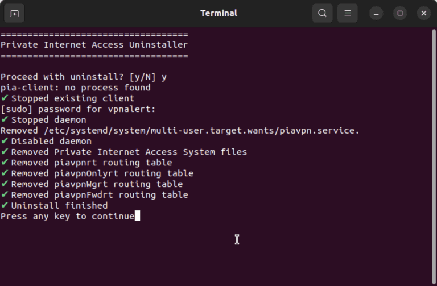Click the search icon in header bar
Viewport: 437px width, 286px height.
(322, 13)
